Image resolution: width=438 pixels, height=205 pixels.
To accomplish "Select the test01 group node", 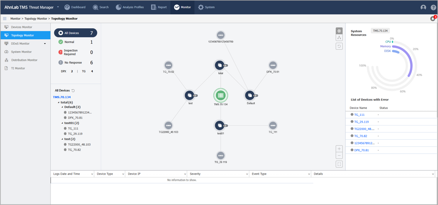I will [220, 125].
